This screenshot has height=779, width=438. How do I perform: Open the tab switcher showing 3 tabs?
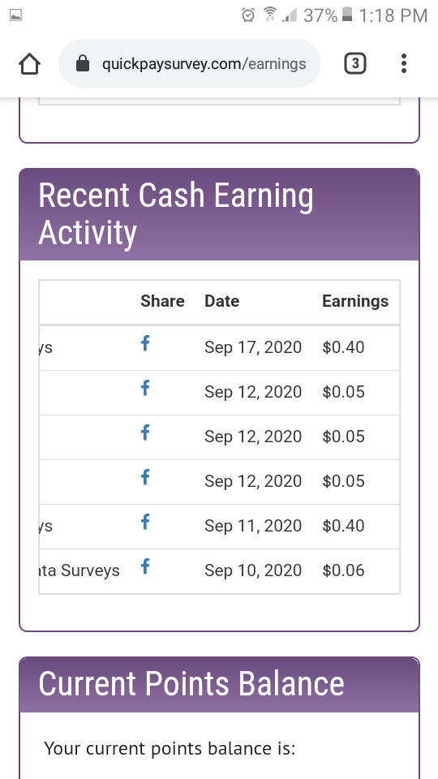355,63
